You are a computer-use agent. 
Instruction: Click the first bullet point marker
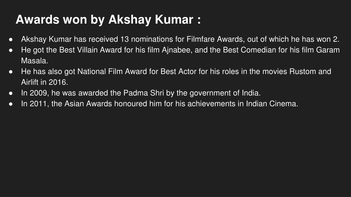(x=11, y=40)
